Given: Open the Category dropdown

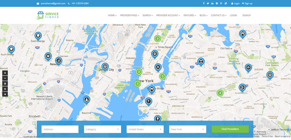Looking at the screenshot, I should tap(102, 129).
